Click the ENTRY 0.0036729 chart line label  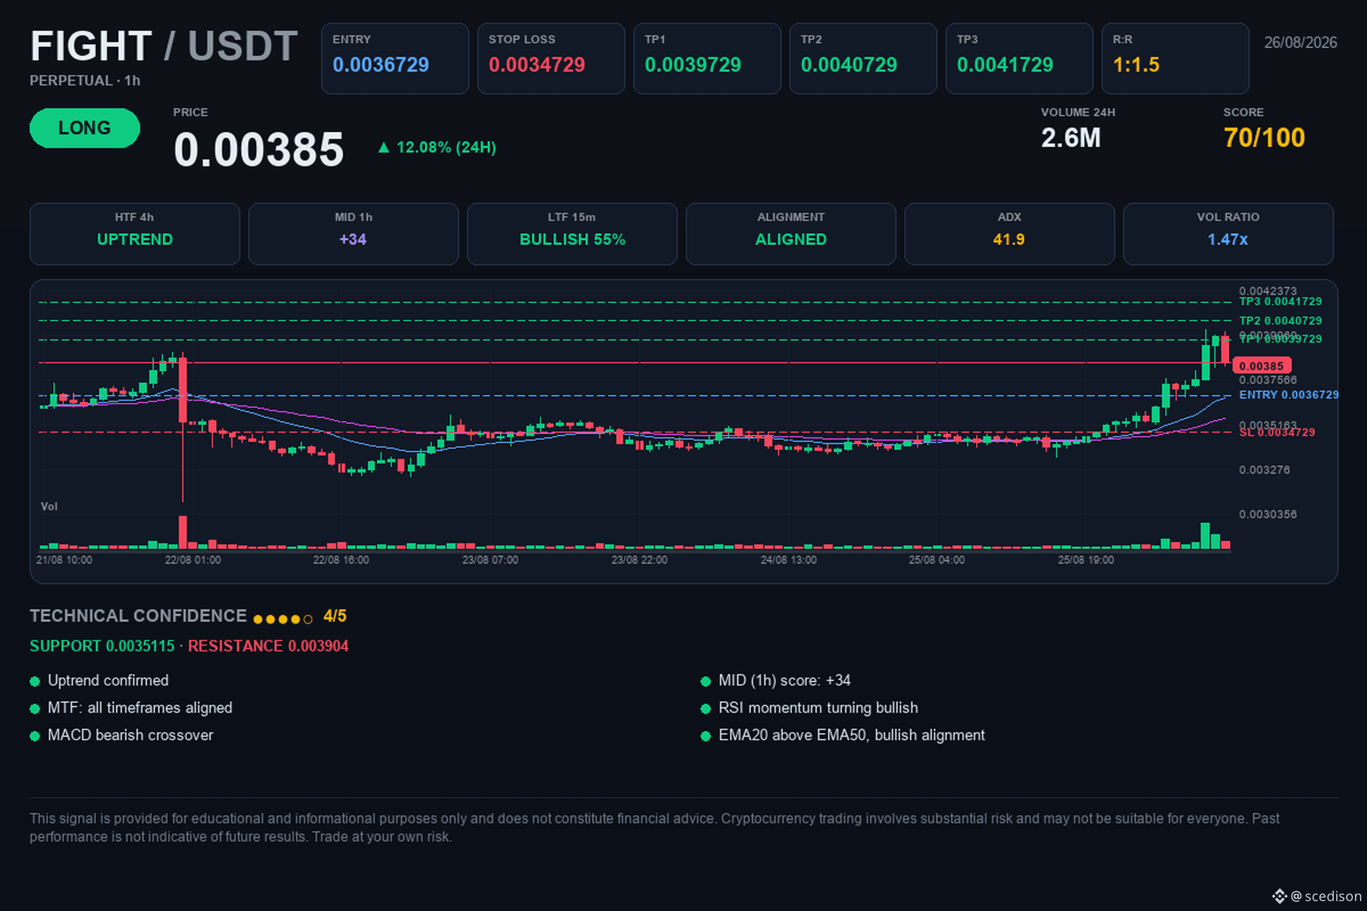tap(1288, 395)
